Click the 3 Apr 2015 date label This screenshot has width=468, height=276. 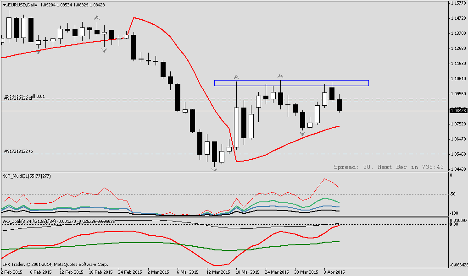pyautogui.click(x=334, y=272)
